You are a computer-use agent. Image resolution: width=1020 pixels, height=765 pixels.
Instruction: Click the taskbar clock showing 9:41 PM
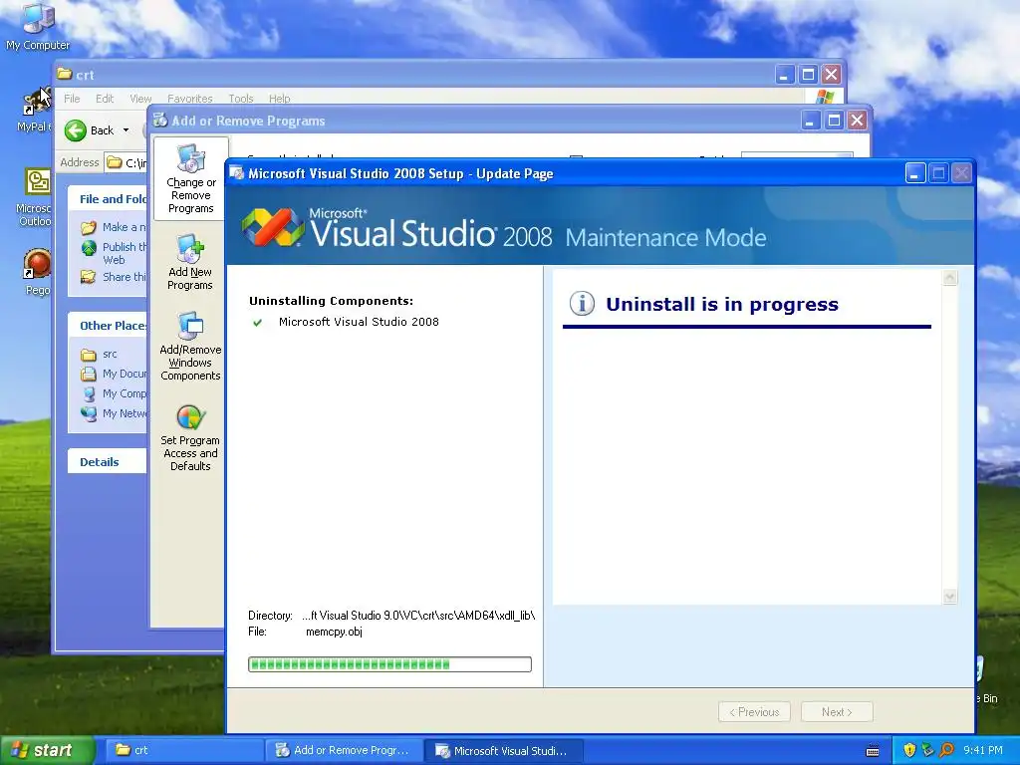coord(982,751)
